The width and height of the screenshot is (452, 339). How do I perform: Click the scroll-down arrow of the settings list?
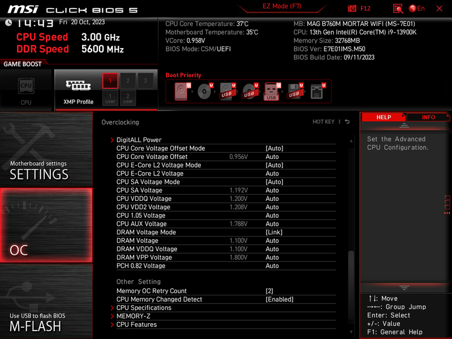(351, 332)
